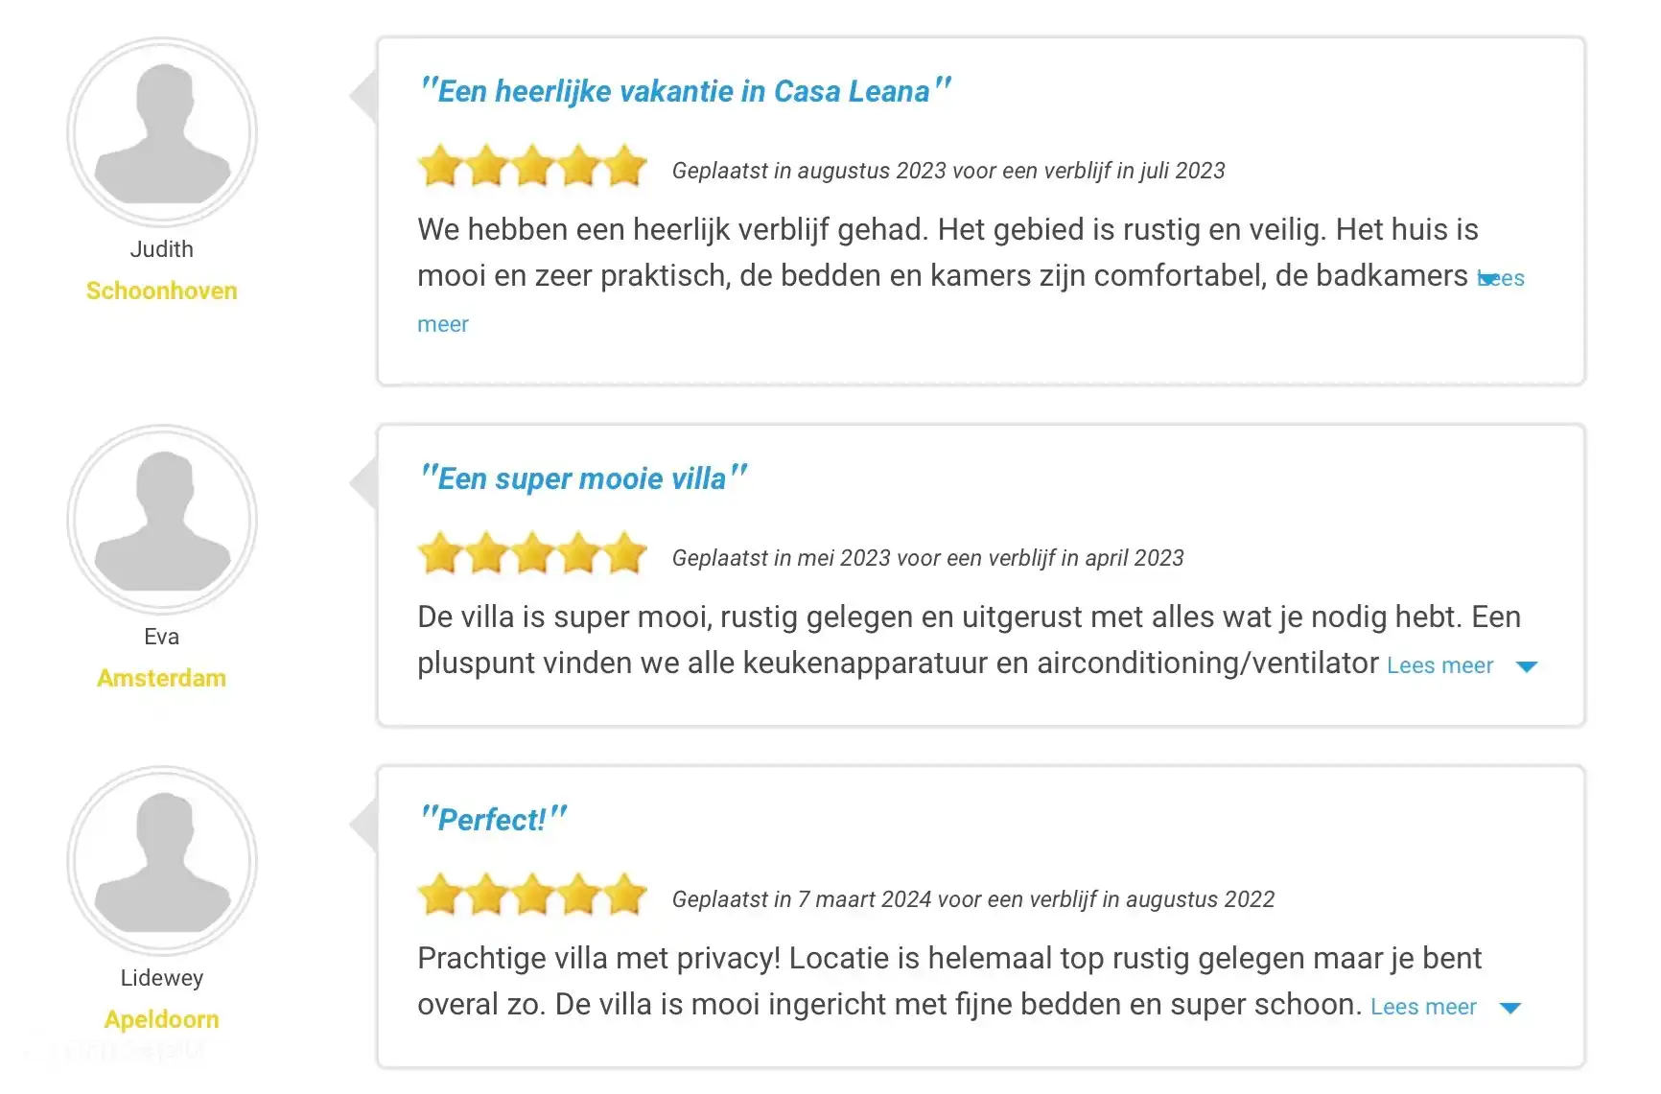Click 'Lees meer' on Lidewey's review
Screen dimensions: 1661x1094
(1423, 1007)
